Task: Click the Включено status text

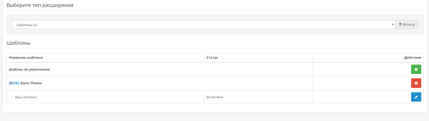Action: (215, 97)
